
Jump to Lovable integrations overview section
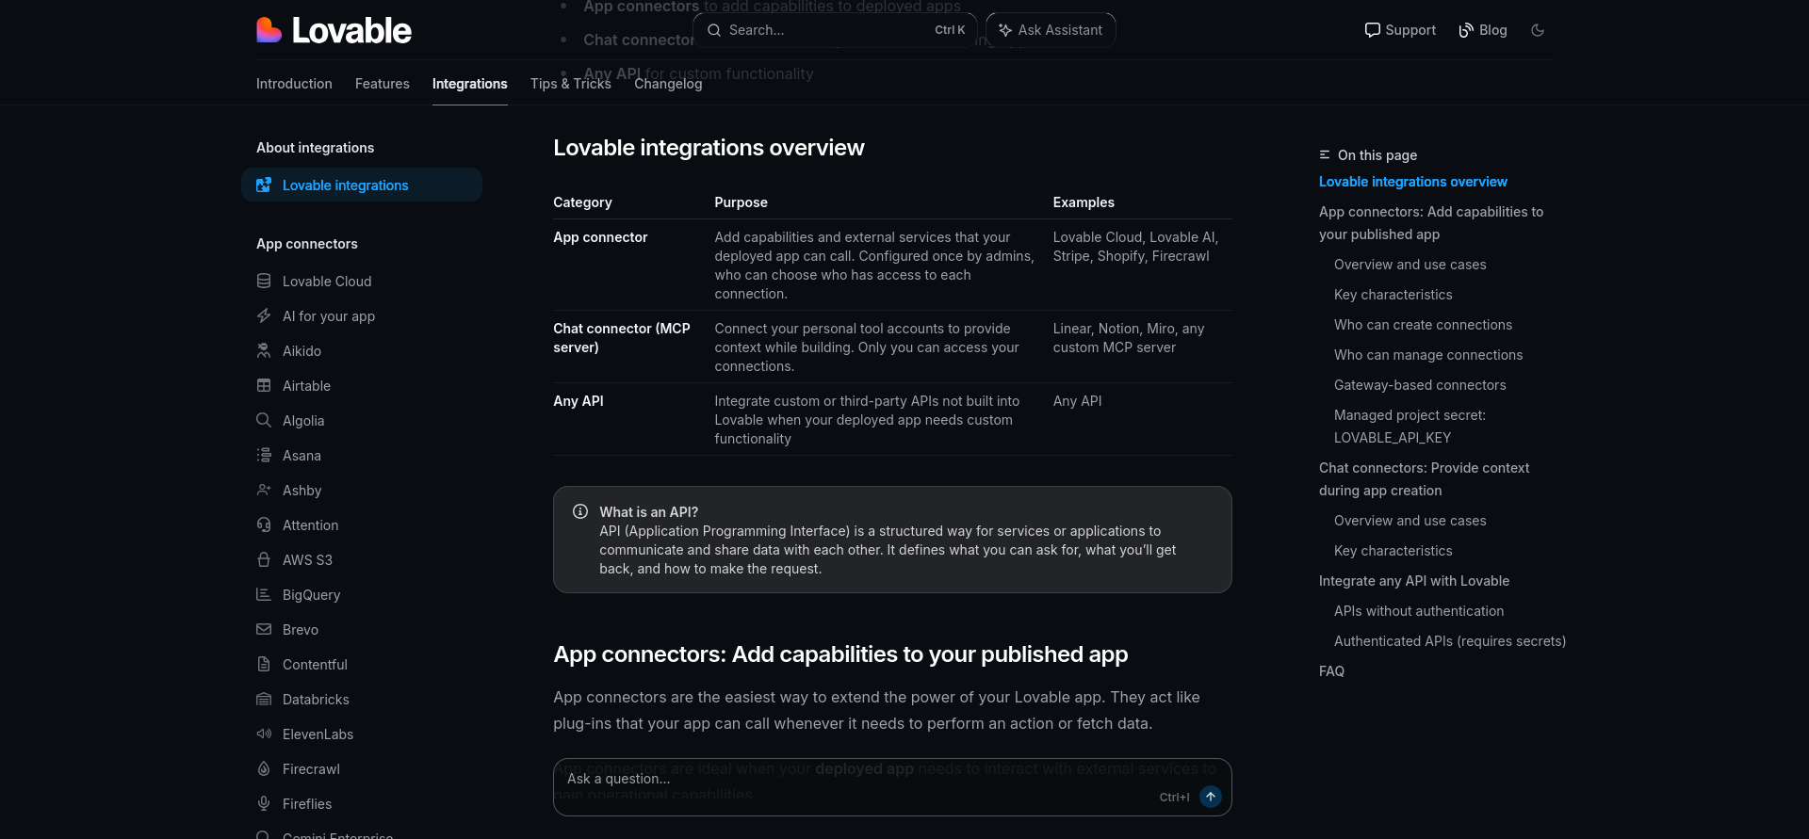[1412, 182]
